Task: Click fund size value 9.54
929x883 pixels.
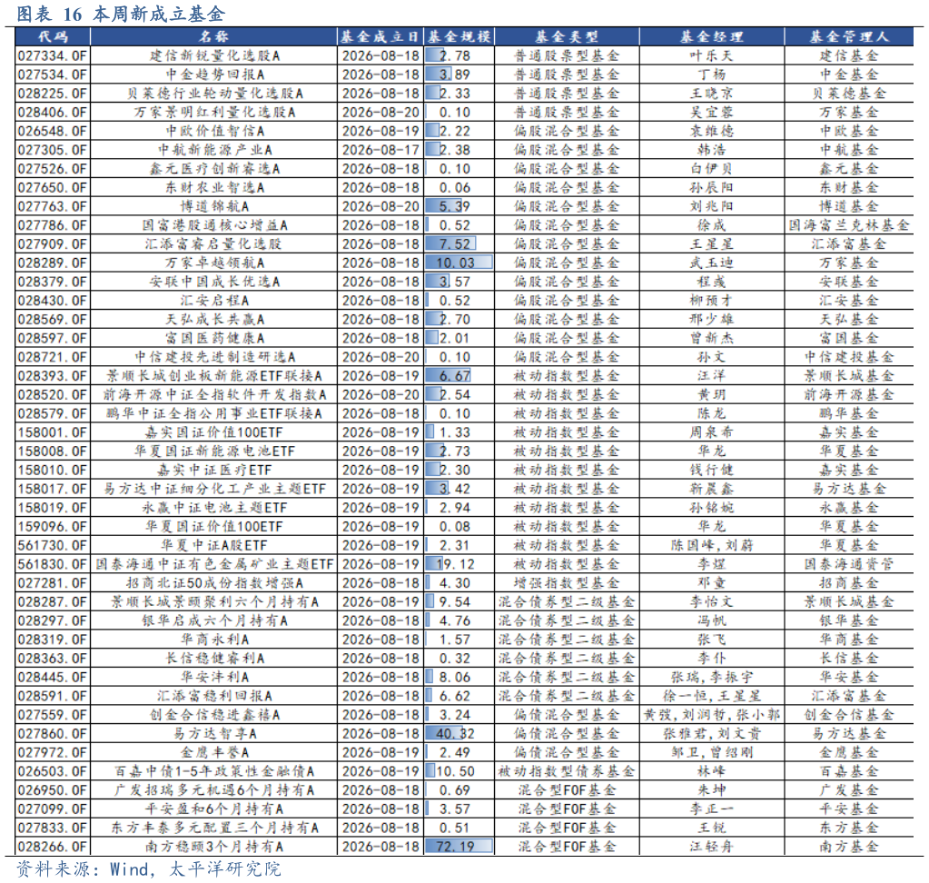Action: click(x=454, y=602)
